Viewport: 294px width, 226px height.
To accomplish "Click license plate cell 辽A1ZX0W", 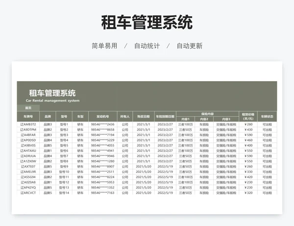I will tap(28, 161).
